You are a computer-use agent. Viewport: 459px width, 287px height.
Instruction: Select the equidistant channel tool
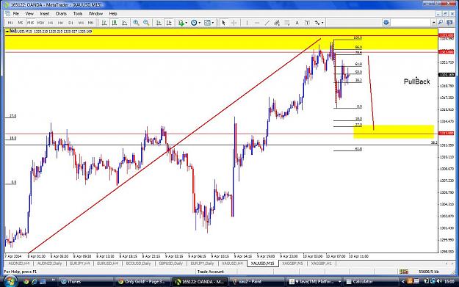(277, 23)
